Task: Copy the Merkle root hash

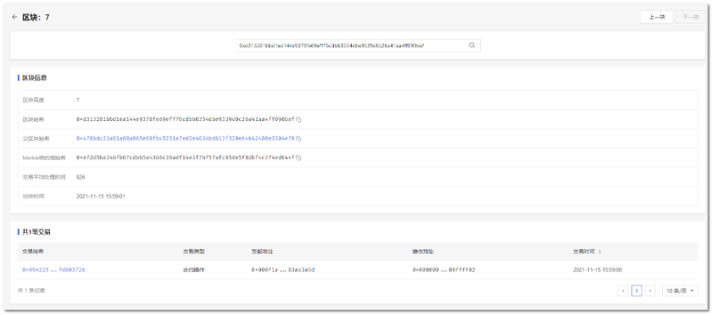Action: (x=298, y=158)
